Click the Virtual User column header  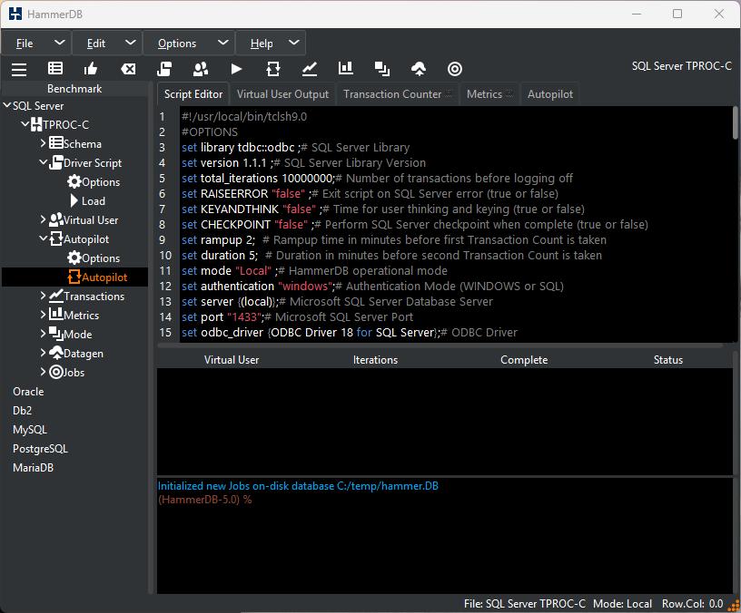pyautogui.click(x=232, y=360)
